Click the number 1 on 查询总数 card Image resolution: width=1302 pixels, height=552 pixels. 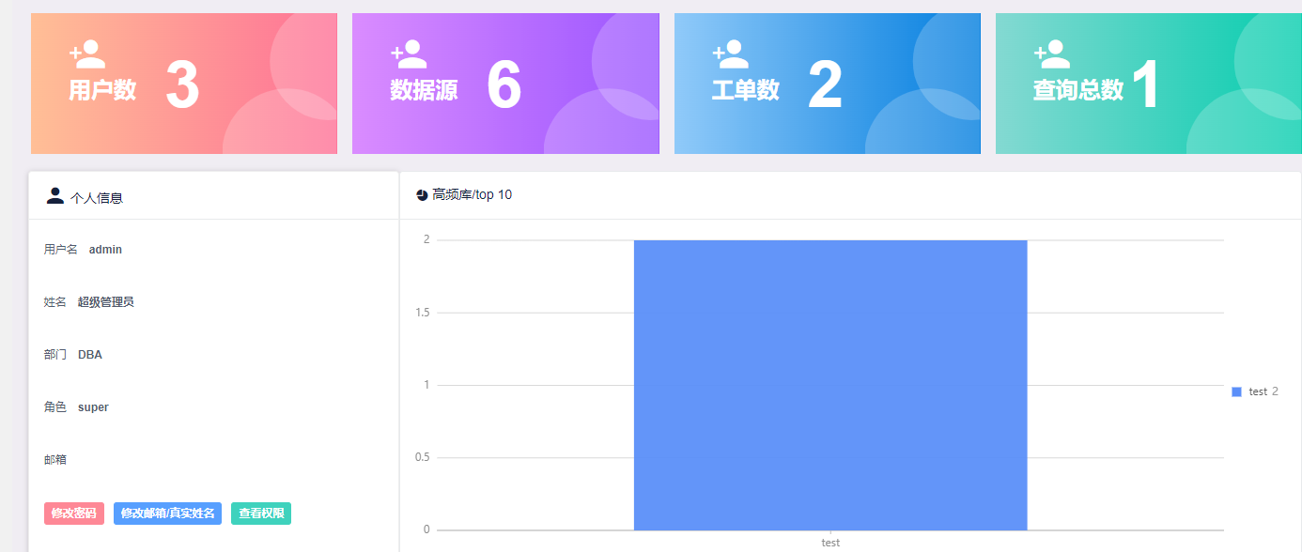click(1145, 85)
